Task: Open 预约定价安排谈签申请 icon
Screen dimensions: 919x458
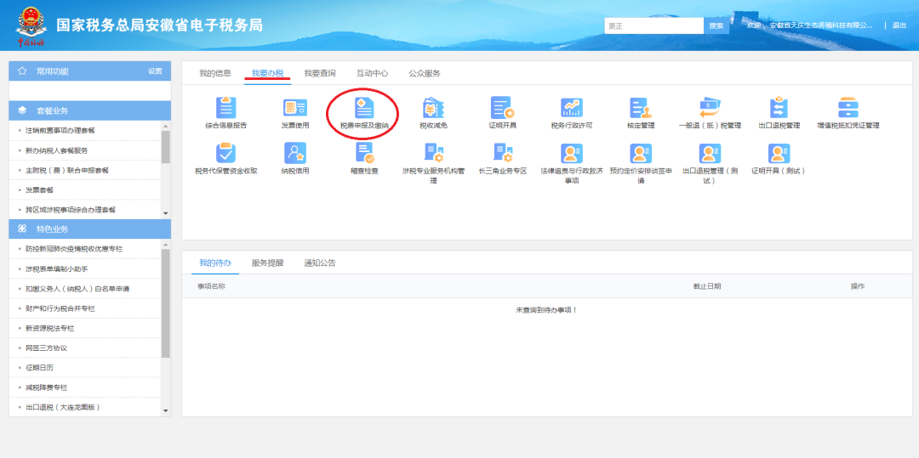Action: pyautogui.click(x=641, y=153)
